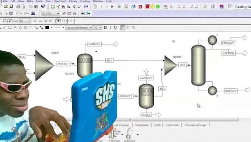251x142 pixels.
Task: Toggle italic text formatting
Action: (110, 27)
